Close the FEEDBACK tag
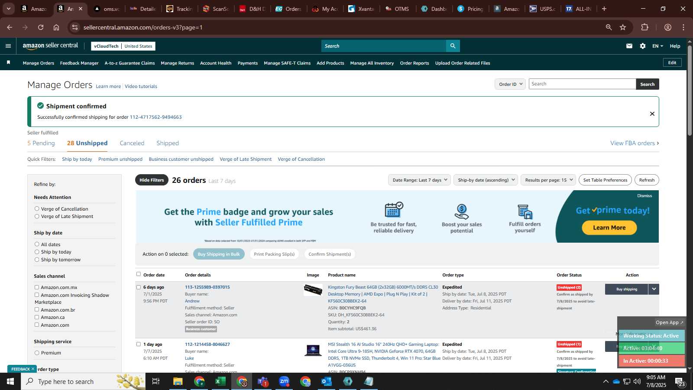This screenshot has height=390, width=693. (x=32, y=369)
